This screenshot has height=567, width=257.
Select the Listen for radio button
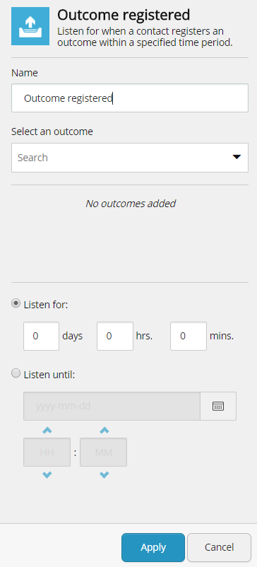pyautogui.click(x=16, y=303)
